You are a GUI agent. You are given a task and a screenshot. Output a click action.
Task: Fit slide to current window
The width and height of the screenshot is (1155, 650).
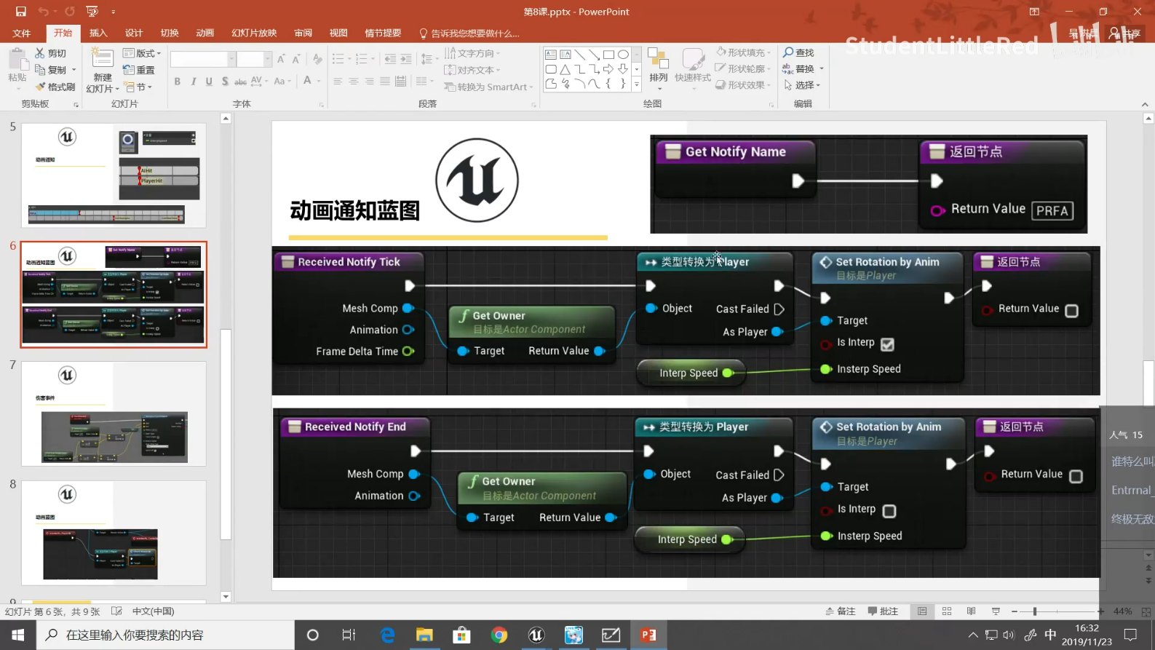(1146, 611)
